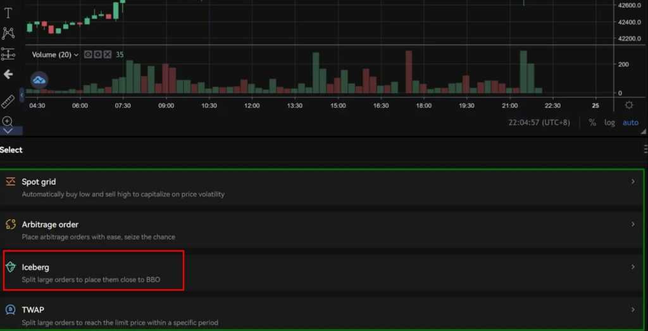Select the ruler measure tool

tap(8, 101)
